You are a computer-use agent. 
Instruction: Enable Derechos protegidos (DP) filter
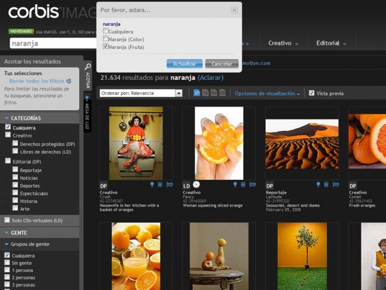pyautogui.click(x=15, y=143)
